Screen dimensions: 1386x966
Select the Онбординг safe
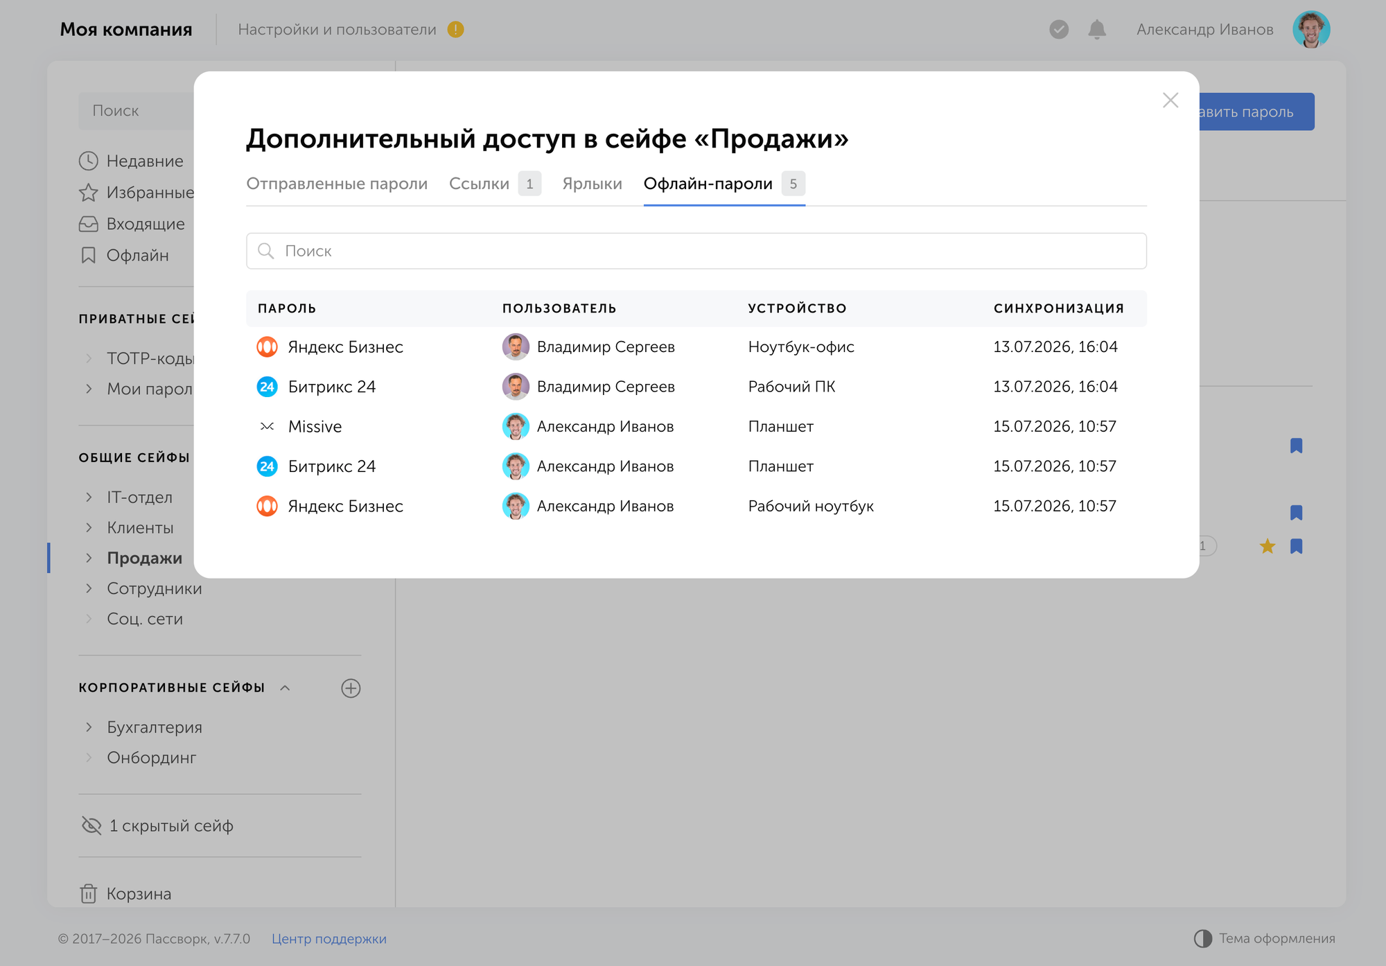[x=152, y=757]
